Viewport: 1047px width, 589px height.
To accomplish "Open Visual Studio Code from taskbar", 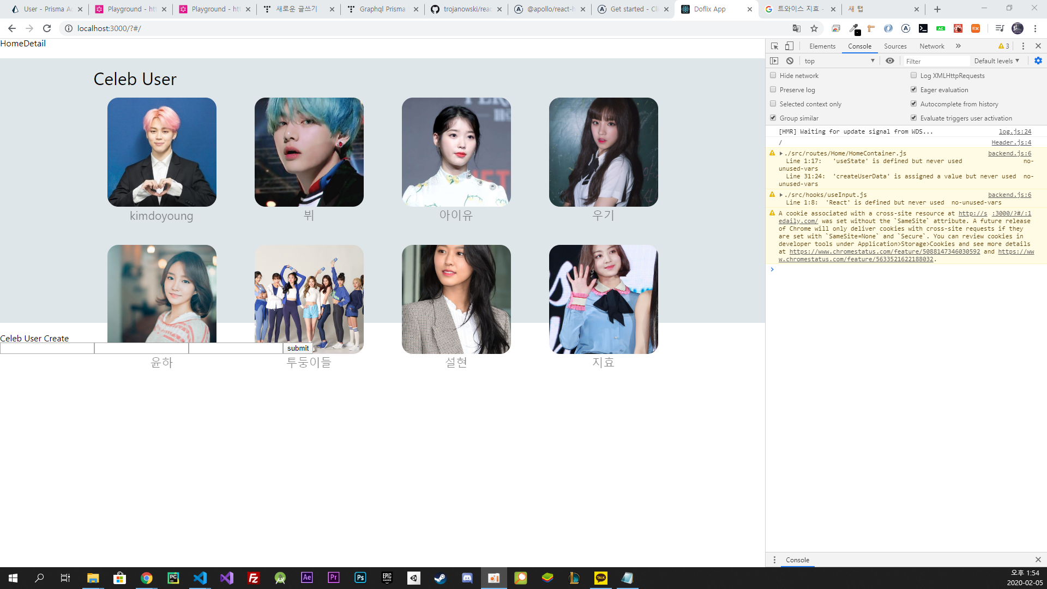I will coord(200,578).
